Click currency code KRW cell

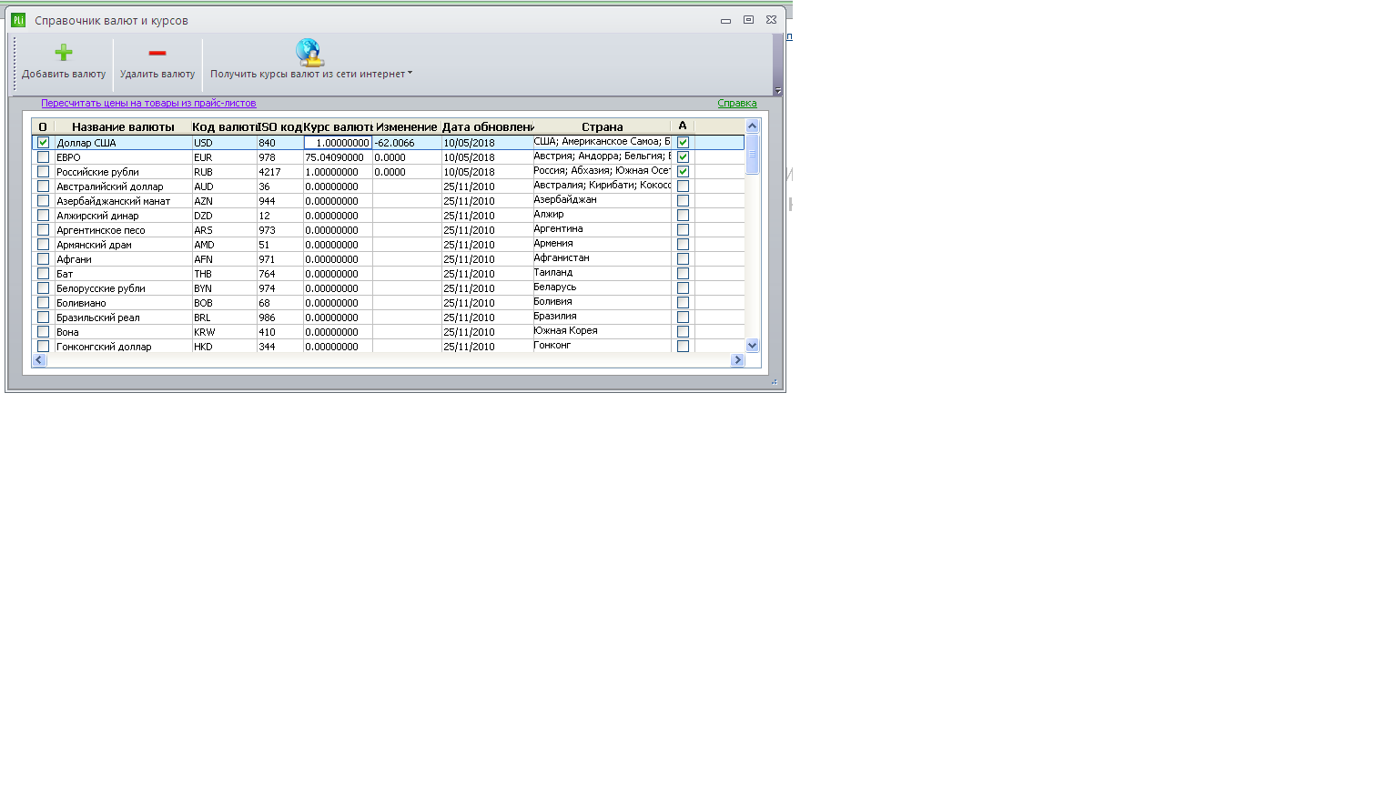tap(224, 332)
